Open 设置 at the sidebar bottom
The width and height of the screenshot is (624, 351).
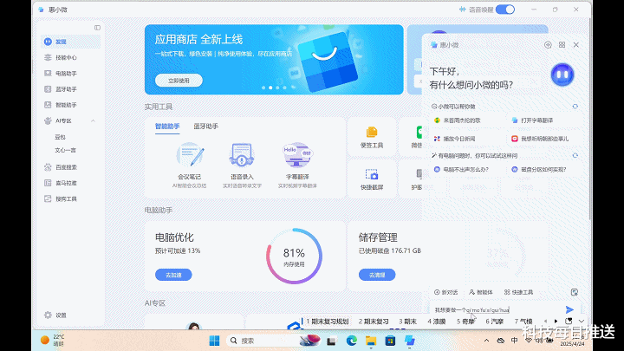55,315
